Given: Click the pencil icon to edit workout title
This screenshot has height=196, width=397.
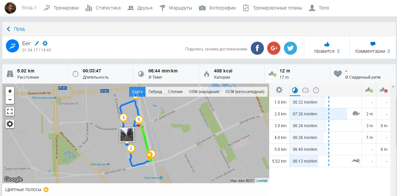Looking at the screenshot, I should click(x=37, y=43).
